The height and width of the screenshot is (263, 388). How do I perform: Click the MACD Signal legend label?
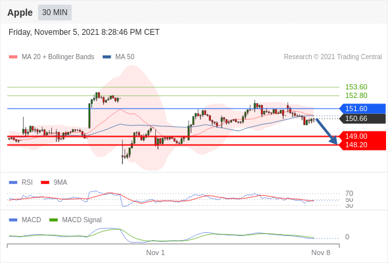tap(82, 220)
